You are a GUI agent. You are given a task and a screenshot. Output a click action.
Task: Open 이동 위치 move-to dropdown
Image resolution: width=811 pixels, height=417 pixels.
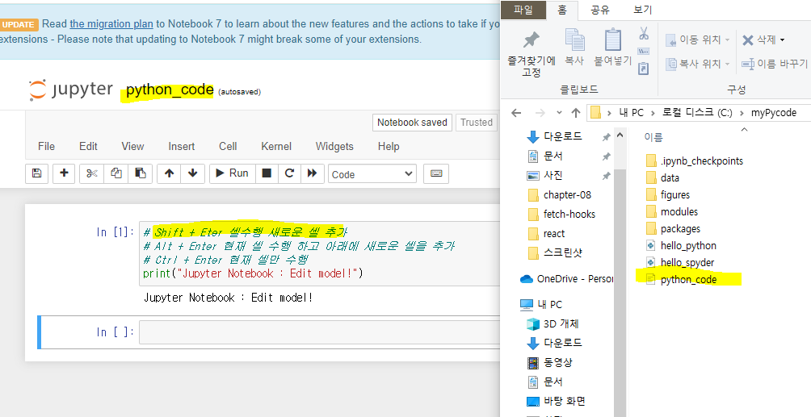tap(697, 40)
